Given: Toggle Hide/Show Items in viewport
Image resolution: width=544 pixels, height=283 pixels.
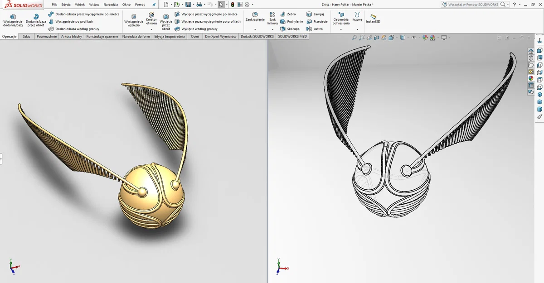Looking at the screenshot, I should click(414, 38).
